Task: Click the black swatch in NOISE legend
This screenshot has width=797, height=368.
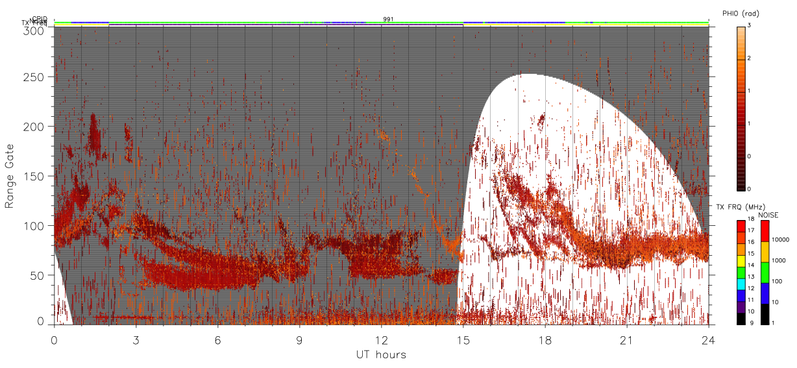Action: click(765, 314)
